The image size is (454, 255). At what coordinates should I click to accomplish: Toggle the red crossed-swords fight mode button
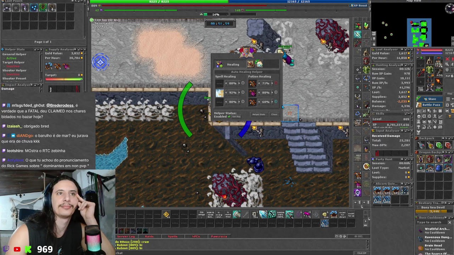[448, 59]
